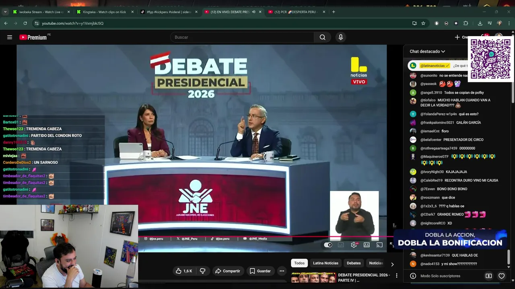Viewport: 515px width, 289px height.
Task: Switch to the Kingteka Watch clips tab
Action: tap(105, 12)
